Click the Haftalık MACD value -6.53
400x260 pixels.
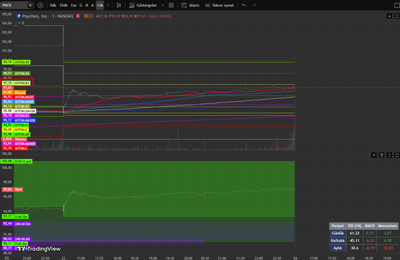[370, 241]
